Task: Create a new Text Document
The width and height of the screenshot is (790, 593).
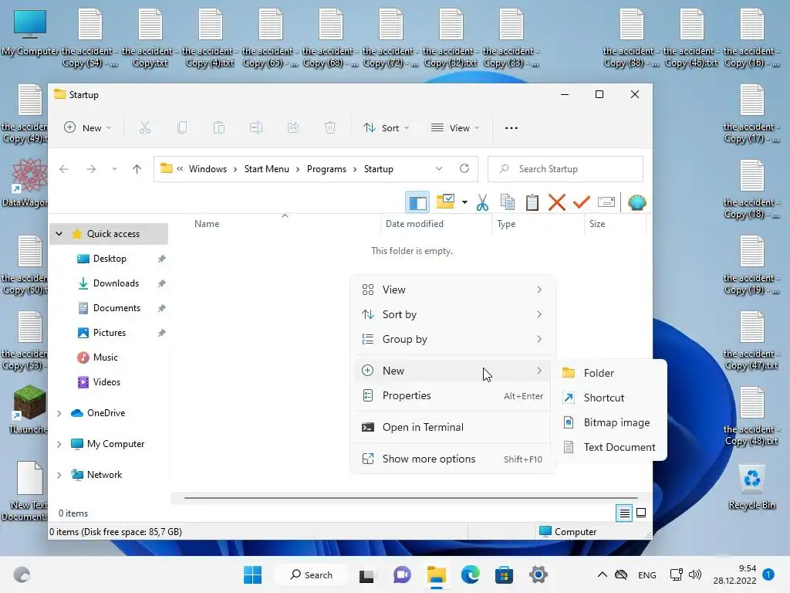Action: (x=609, y=447)
